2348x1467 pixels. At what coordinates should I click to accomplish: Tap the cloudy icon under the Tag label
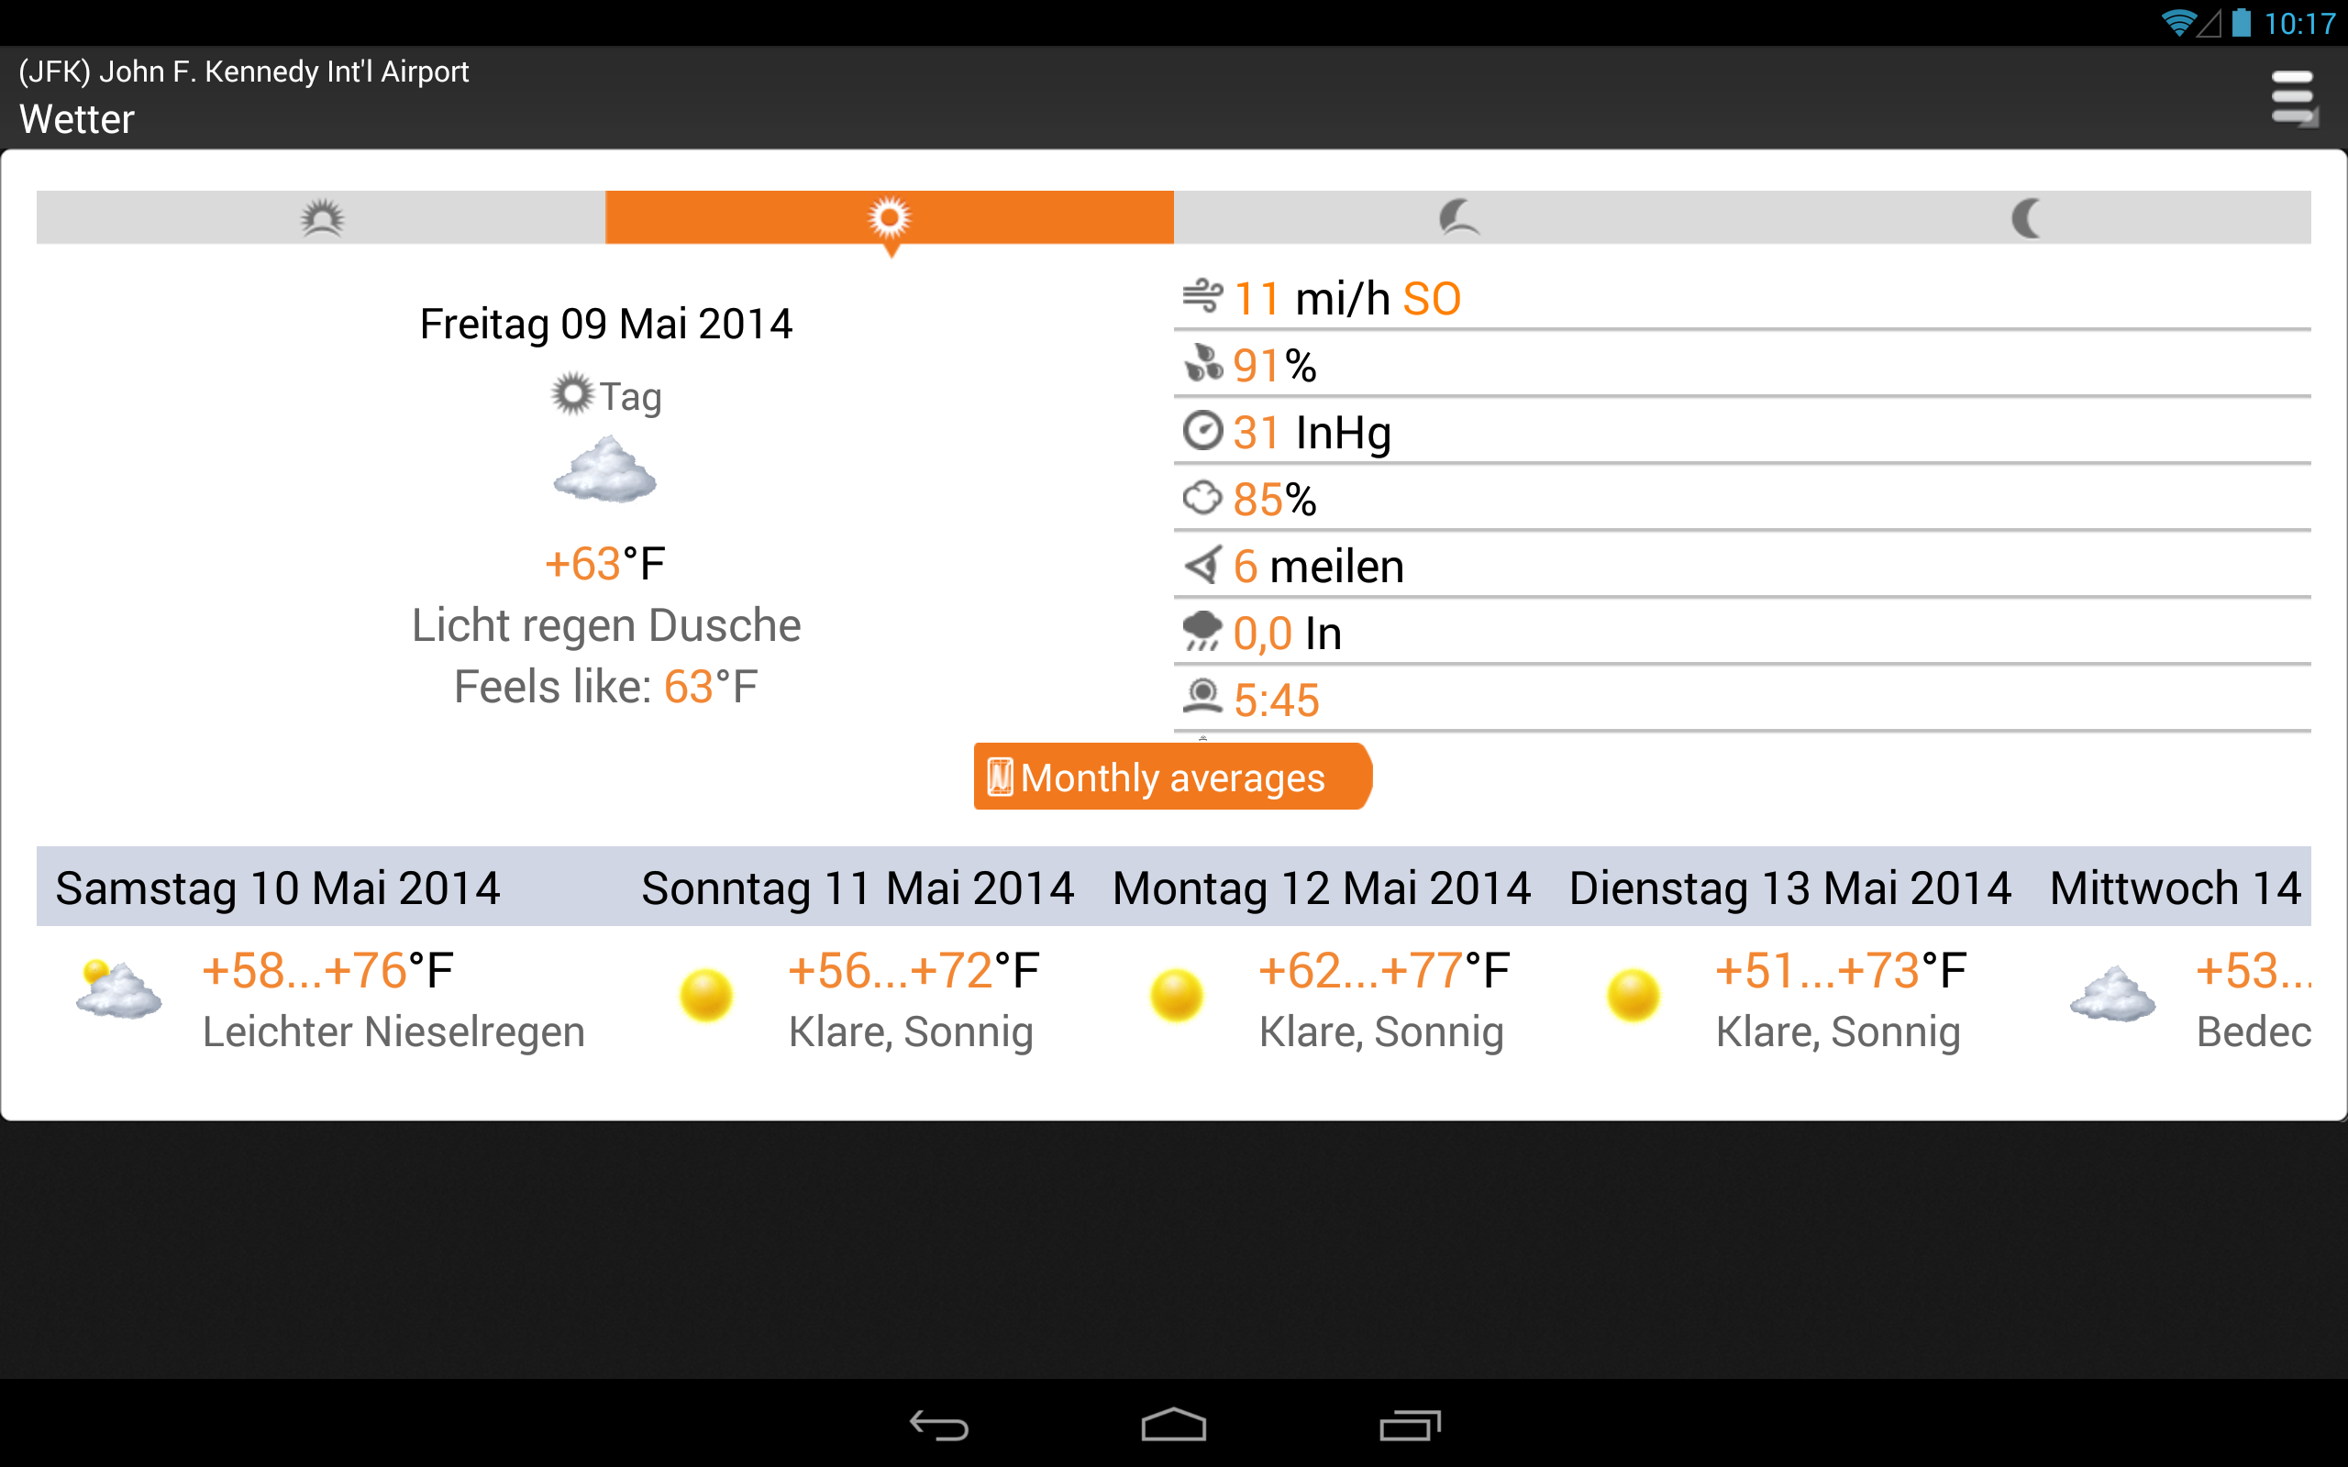tap(605, 470)
